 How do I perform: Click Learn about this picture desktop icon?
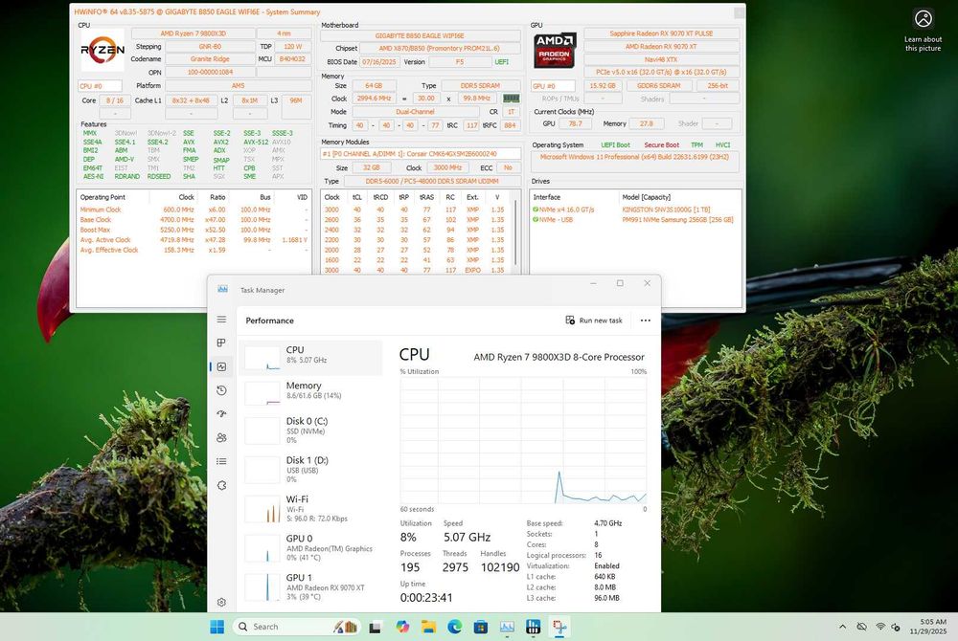coord(924,30)
